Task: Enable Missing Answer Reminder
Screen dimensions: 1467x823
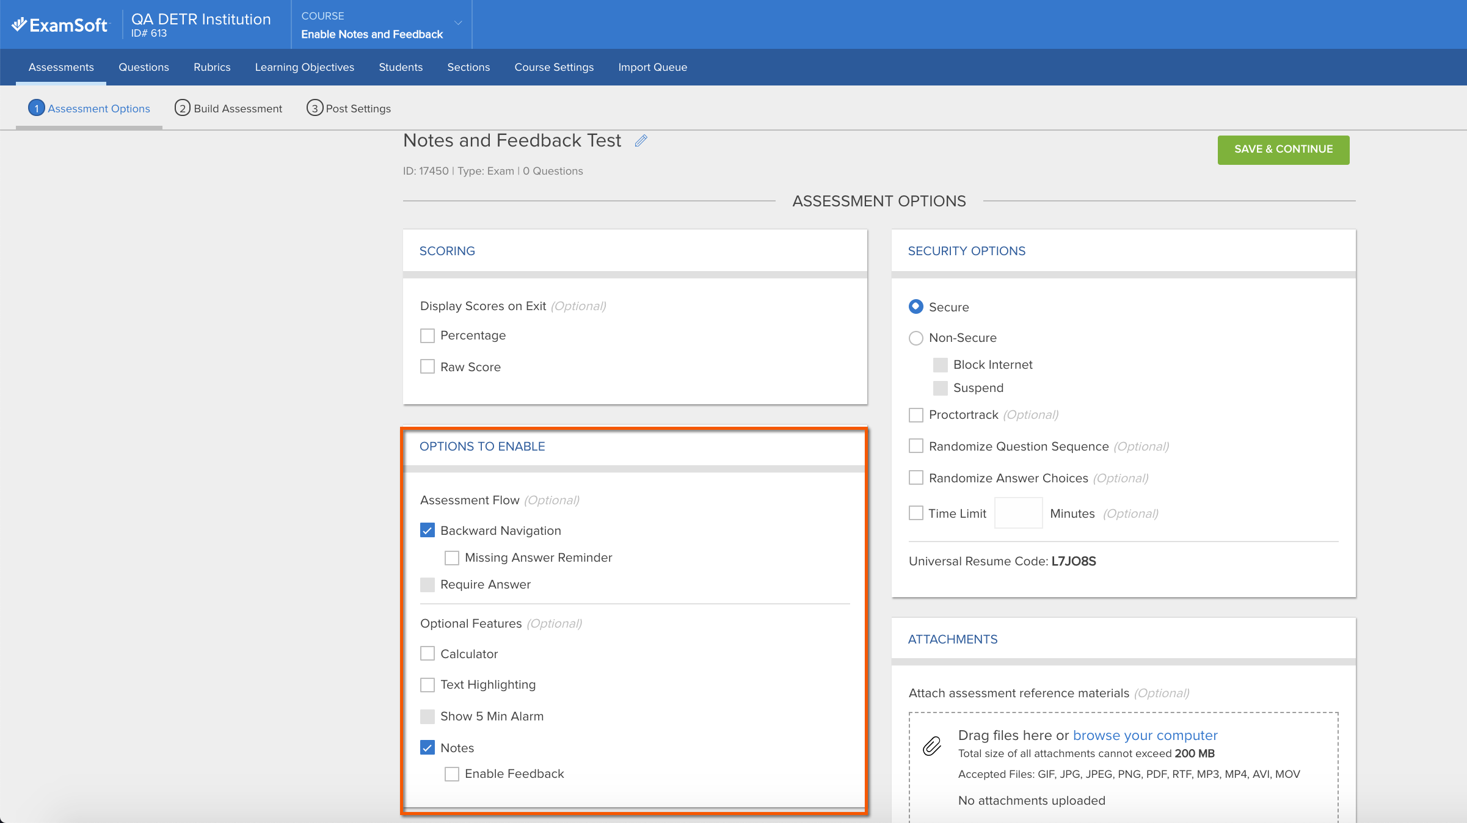Action: point(452,558)
